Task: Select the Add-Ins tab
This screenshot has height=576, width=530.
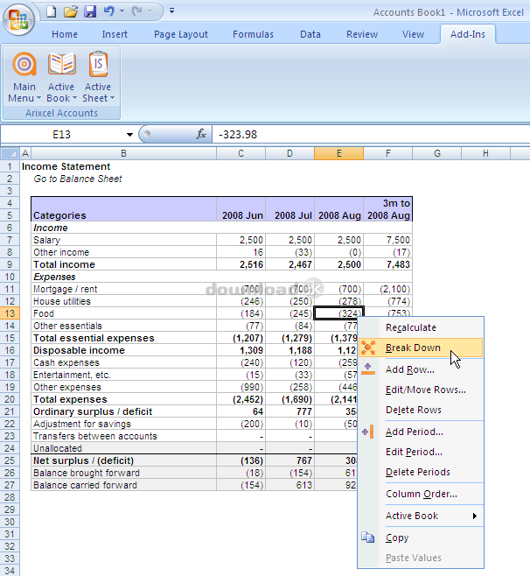Action: click(468, 34)
